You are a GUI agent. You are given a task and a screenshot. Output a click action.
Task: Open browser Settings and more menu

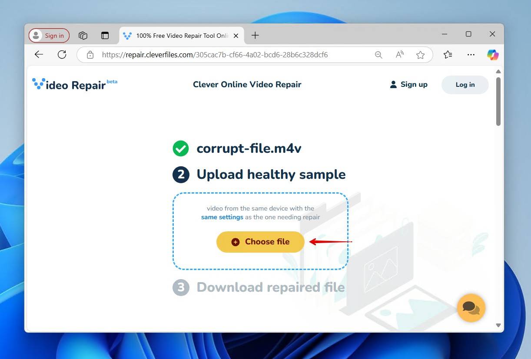pos(471,55)
